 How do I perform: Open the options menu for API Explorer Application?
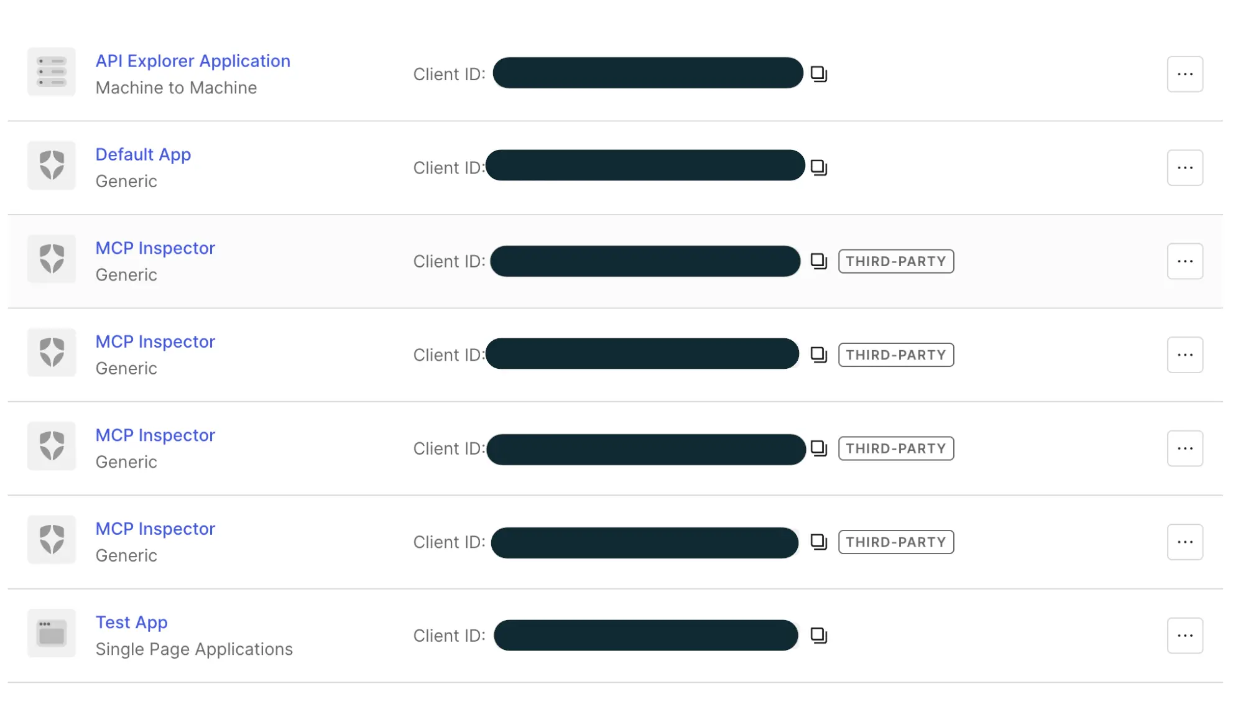click(x=1185, y=73)
